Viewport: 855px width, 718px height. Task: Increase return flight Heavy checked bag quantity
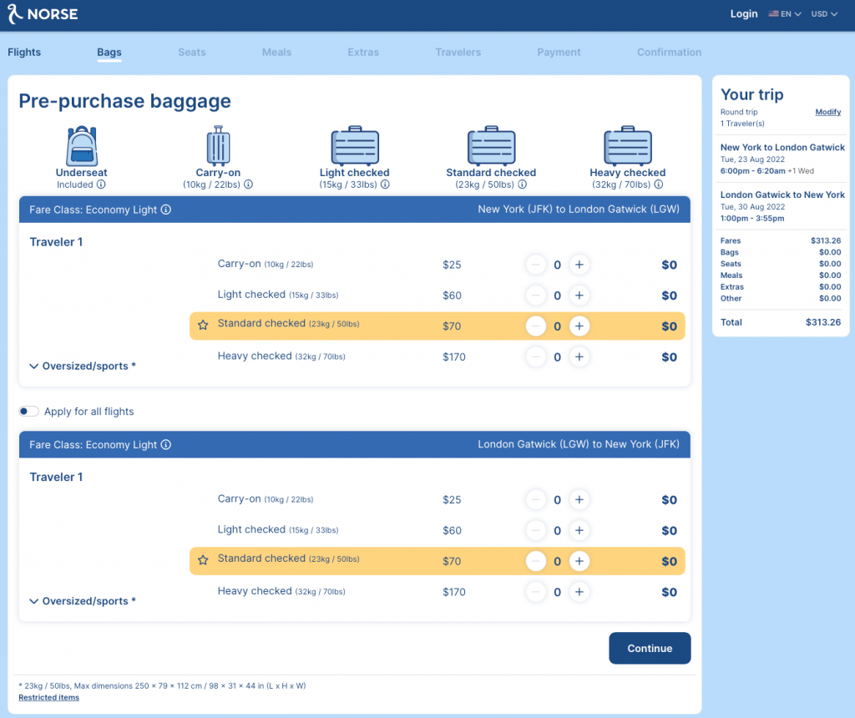pos(579,592)
